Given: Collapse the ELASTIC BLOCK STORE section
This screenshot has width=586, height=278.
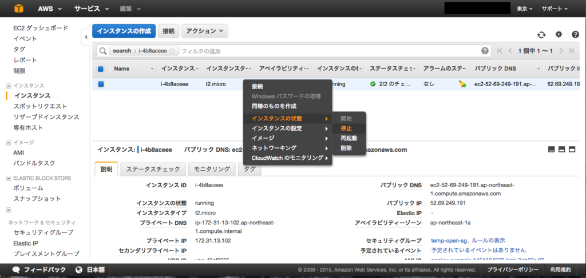Looking at the screenshot, I should 9,178.
